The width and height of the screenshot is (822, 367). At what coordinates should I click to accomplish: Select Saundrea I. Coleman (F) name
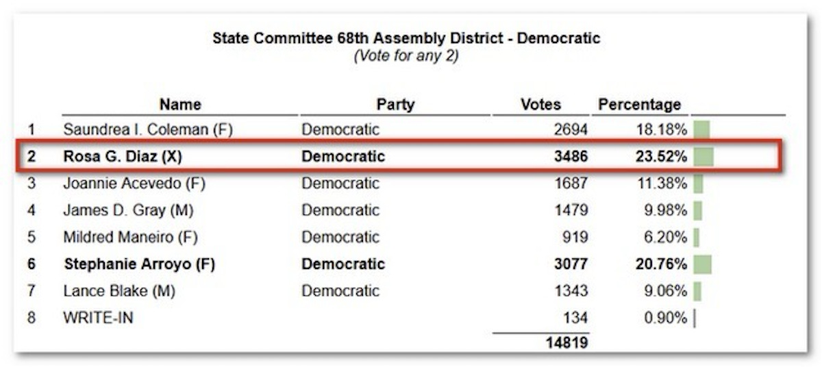(x=148, y=129)
